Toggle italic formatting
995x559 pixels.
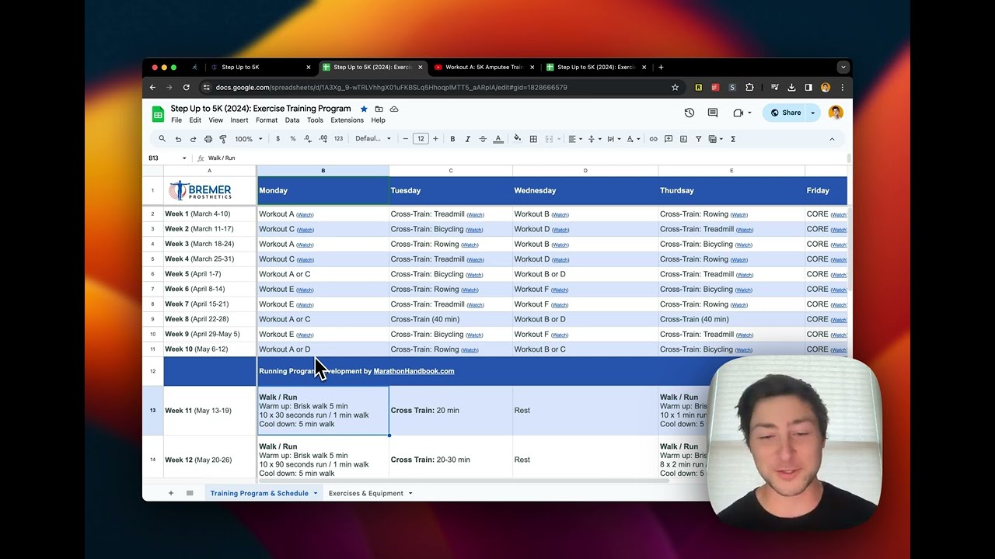[x=467, y=139]
